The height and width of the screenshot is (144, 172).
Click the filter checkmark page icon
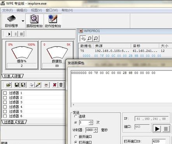point(32,85)
